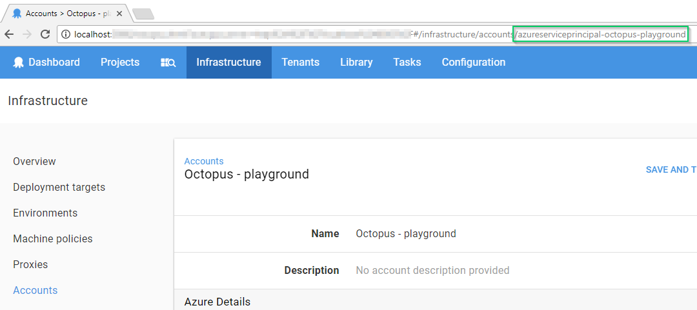Open the Library section
The width and height of the screenshot is (697, 310).
[x=356, y=62]
